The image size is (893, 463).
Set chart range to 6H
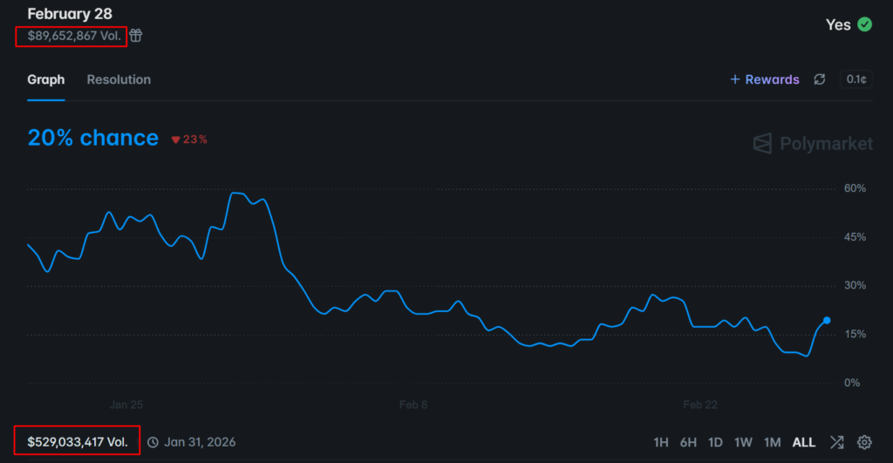click(x=688, y=442)
